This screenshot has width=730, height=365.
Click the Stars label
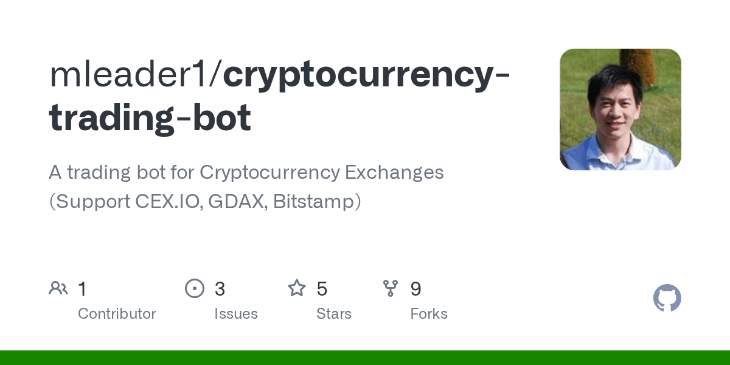pyautogui.click(x=333, y=314)
